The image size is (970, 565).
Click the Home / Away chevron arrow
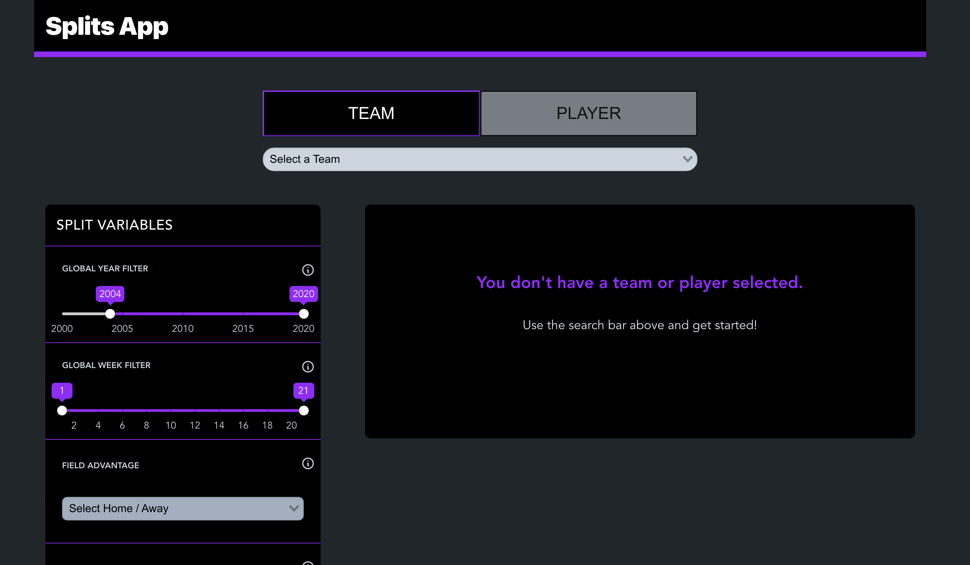294,508
